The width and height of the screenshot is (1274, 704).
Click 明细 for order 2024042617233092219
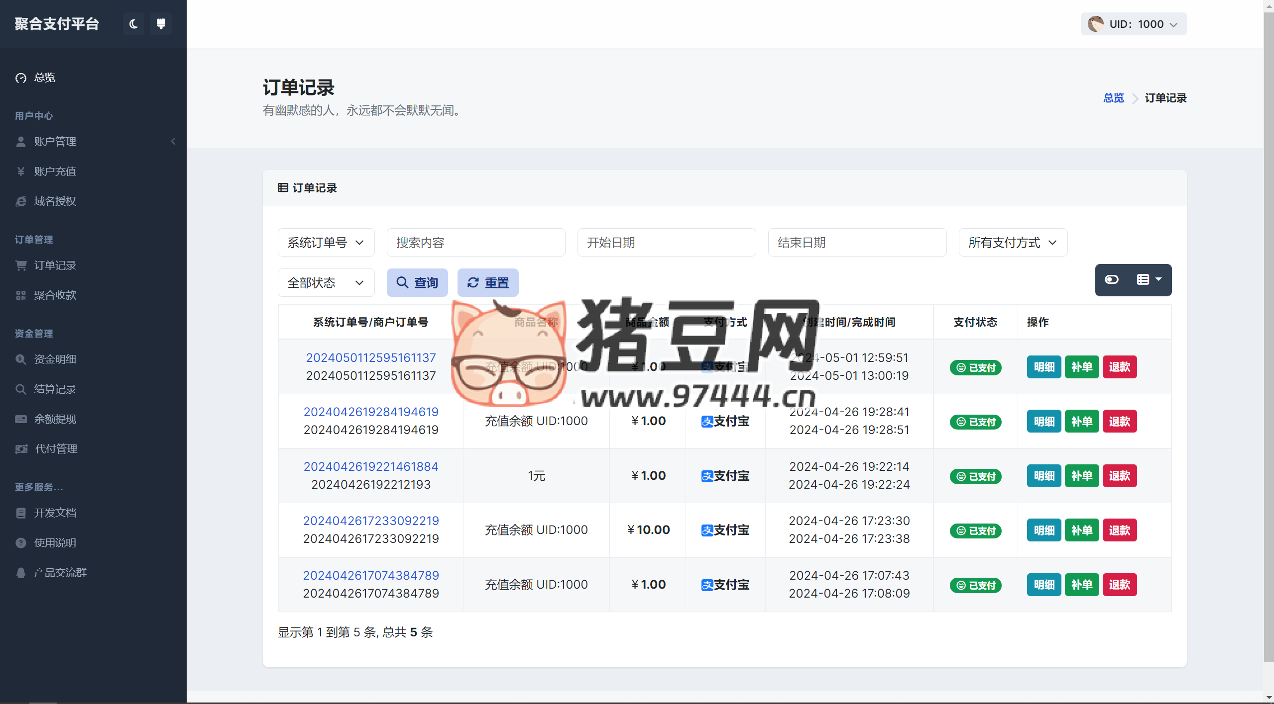[x=1044, y=530]
